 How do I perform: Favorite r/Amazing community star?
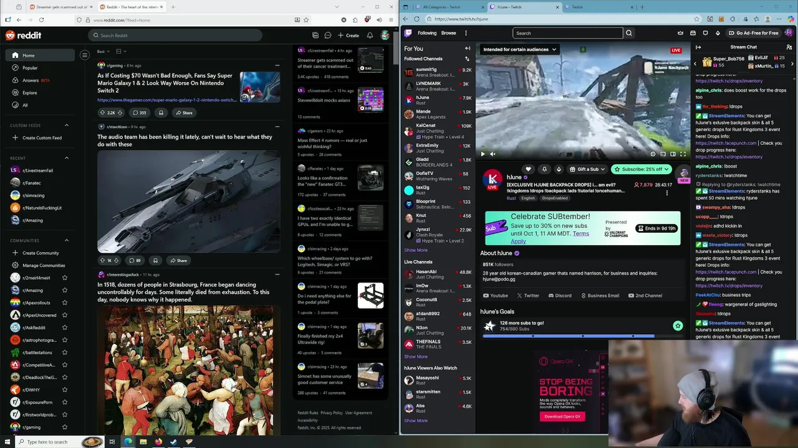65,291
